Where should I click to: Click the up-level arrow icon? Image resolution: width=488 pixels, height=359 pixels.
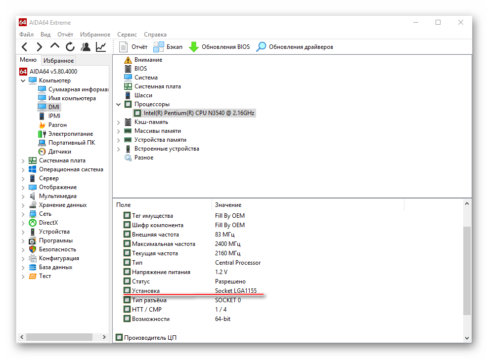tap(54, 46)
